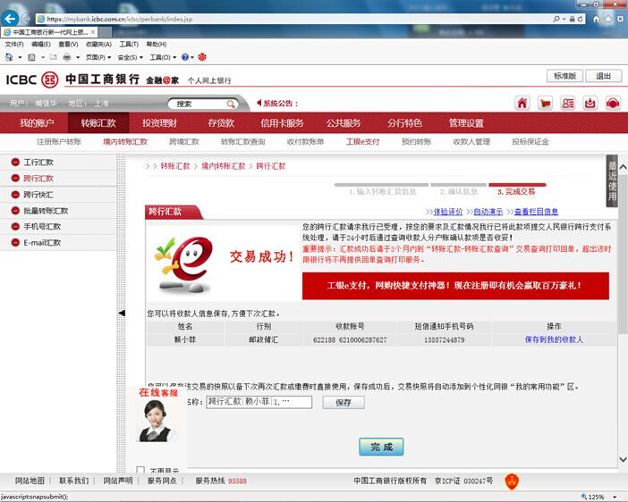
Task: Click the online customer service avatar
Action: pos(155,420)
